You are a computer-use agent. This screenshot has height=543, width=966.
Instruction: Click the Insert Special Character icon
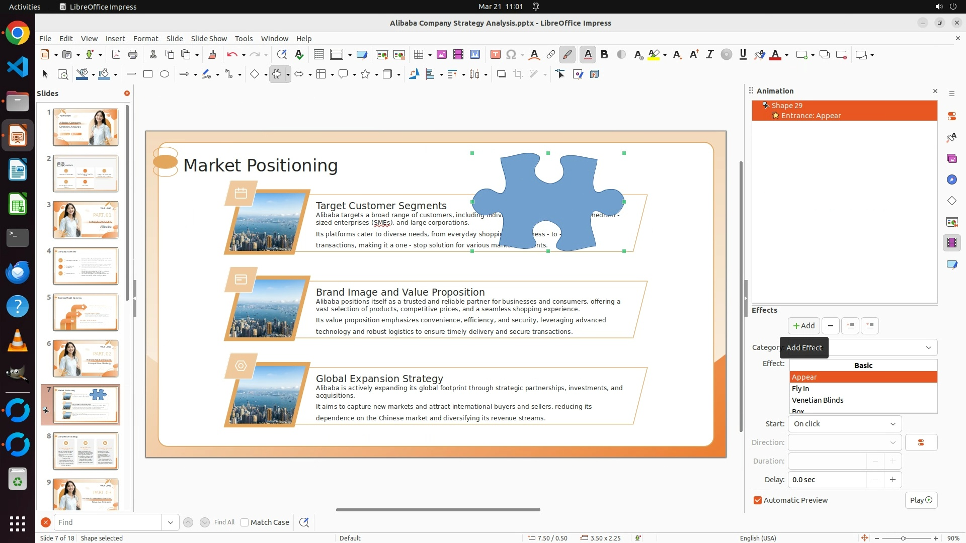click(511, 55)
